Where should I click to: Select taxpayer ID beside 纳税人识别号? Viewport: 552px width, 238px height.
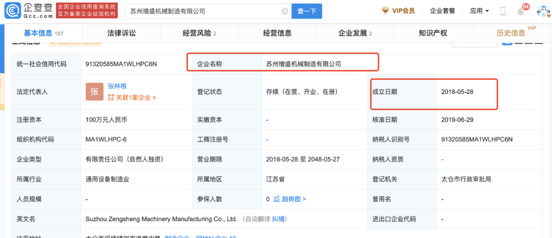pyautogui.click(x=477, y=139)
